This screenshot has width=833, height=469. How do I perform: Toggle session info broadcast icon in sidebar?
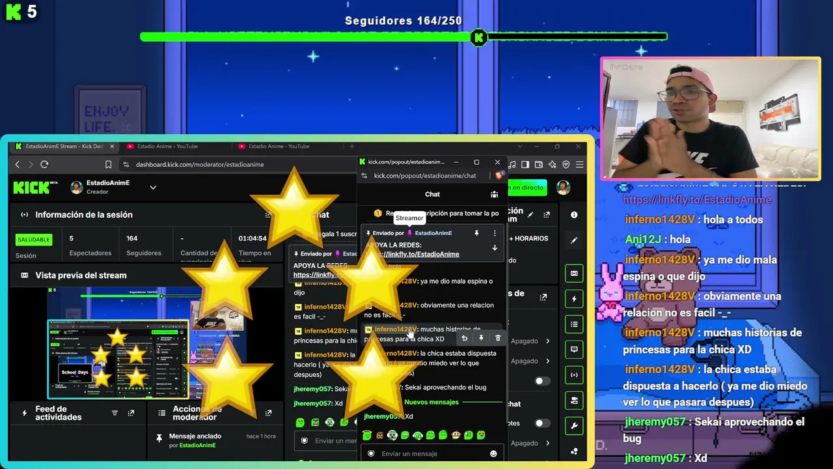click(574, 375)
